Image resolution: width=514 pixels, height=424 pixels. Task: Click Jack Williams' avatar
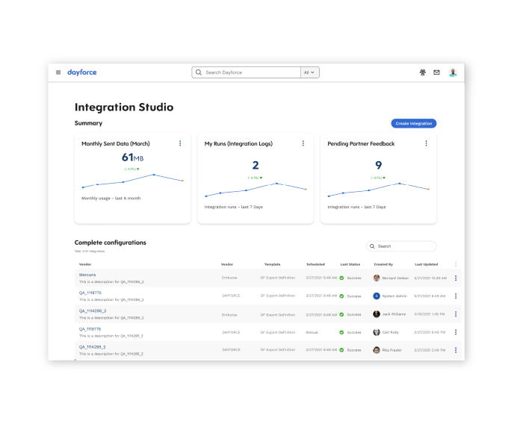click(x=377, y=314)
